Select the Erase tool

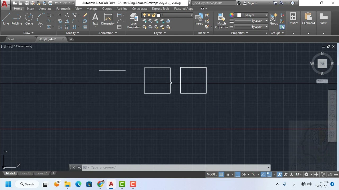(x=85, y=15)
